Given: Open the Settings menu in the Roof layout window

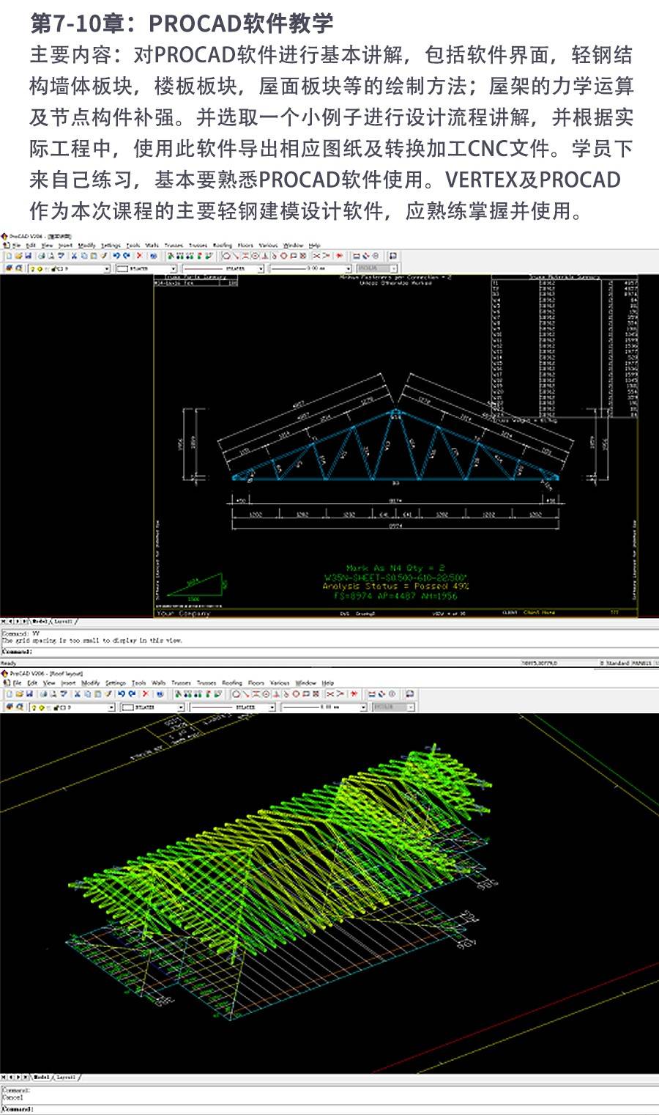Looking at the screenshot, I should click(x=116, y=683).
